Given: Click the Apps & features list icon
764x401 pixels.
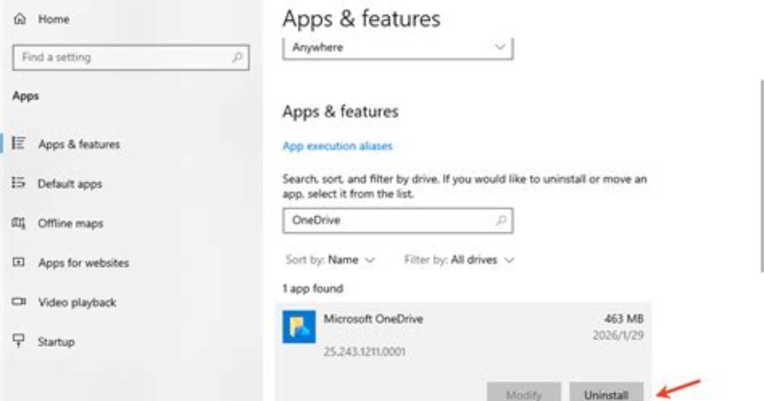Looking at the screenshot, I should click(19, 143).
